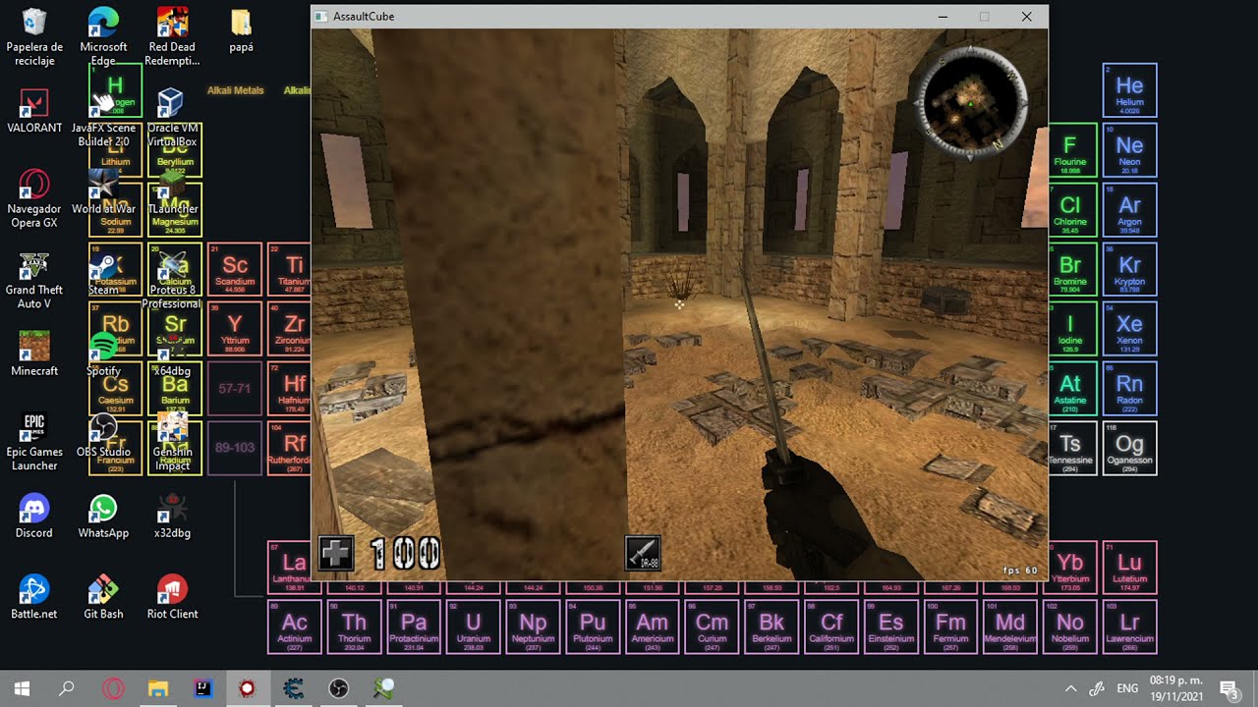This screenshot has width=1258, height=707.
Task: Select the VALORANT desktop shortcut
Action: [x=34, y=112]
